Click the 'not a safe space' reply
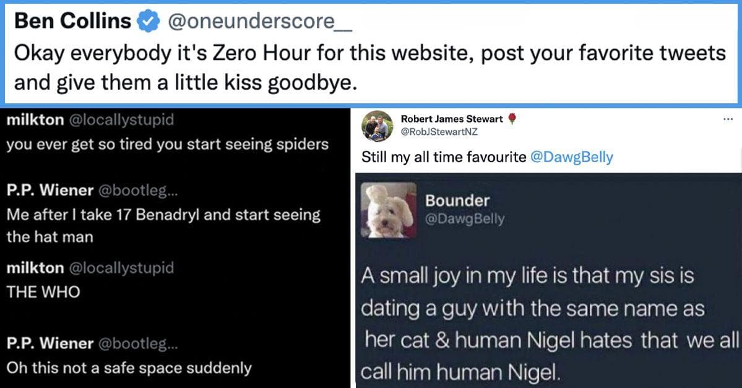 click(x=129, y=368)
